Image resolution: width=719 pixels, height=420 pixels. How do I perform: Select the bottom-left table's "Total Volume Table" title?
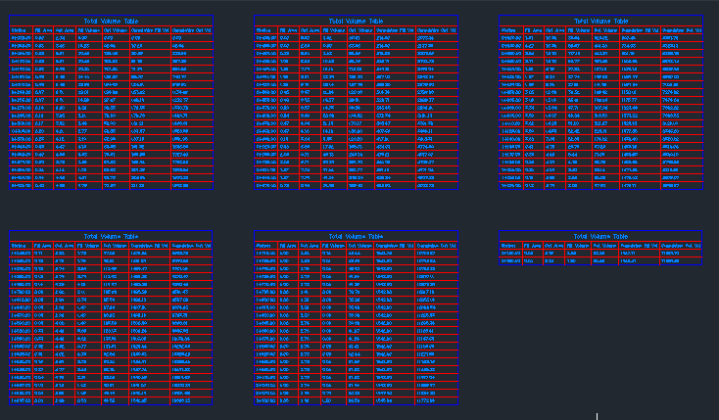[x=111, y=236]
